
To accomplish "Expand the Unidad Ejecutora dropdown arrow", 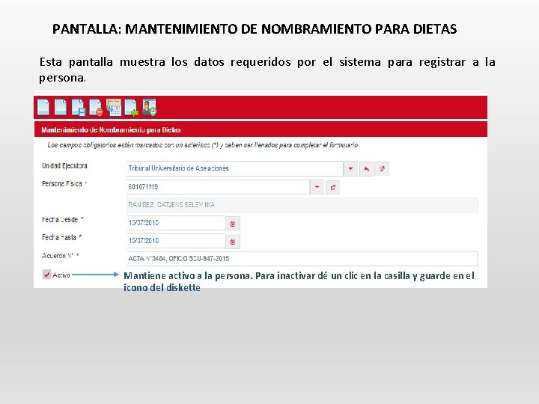I will pyautogui.click(x=350, y=168).
